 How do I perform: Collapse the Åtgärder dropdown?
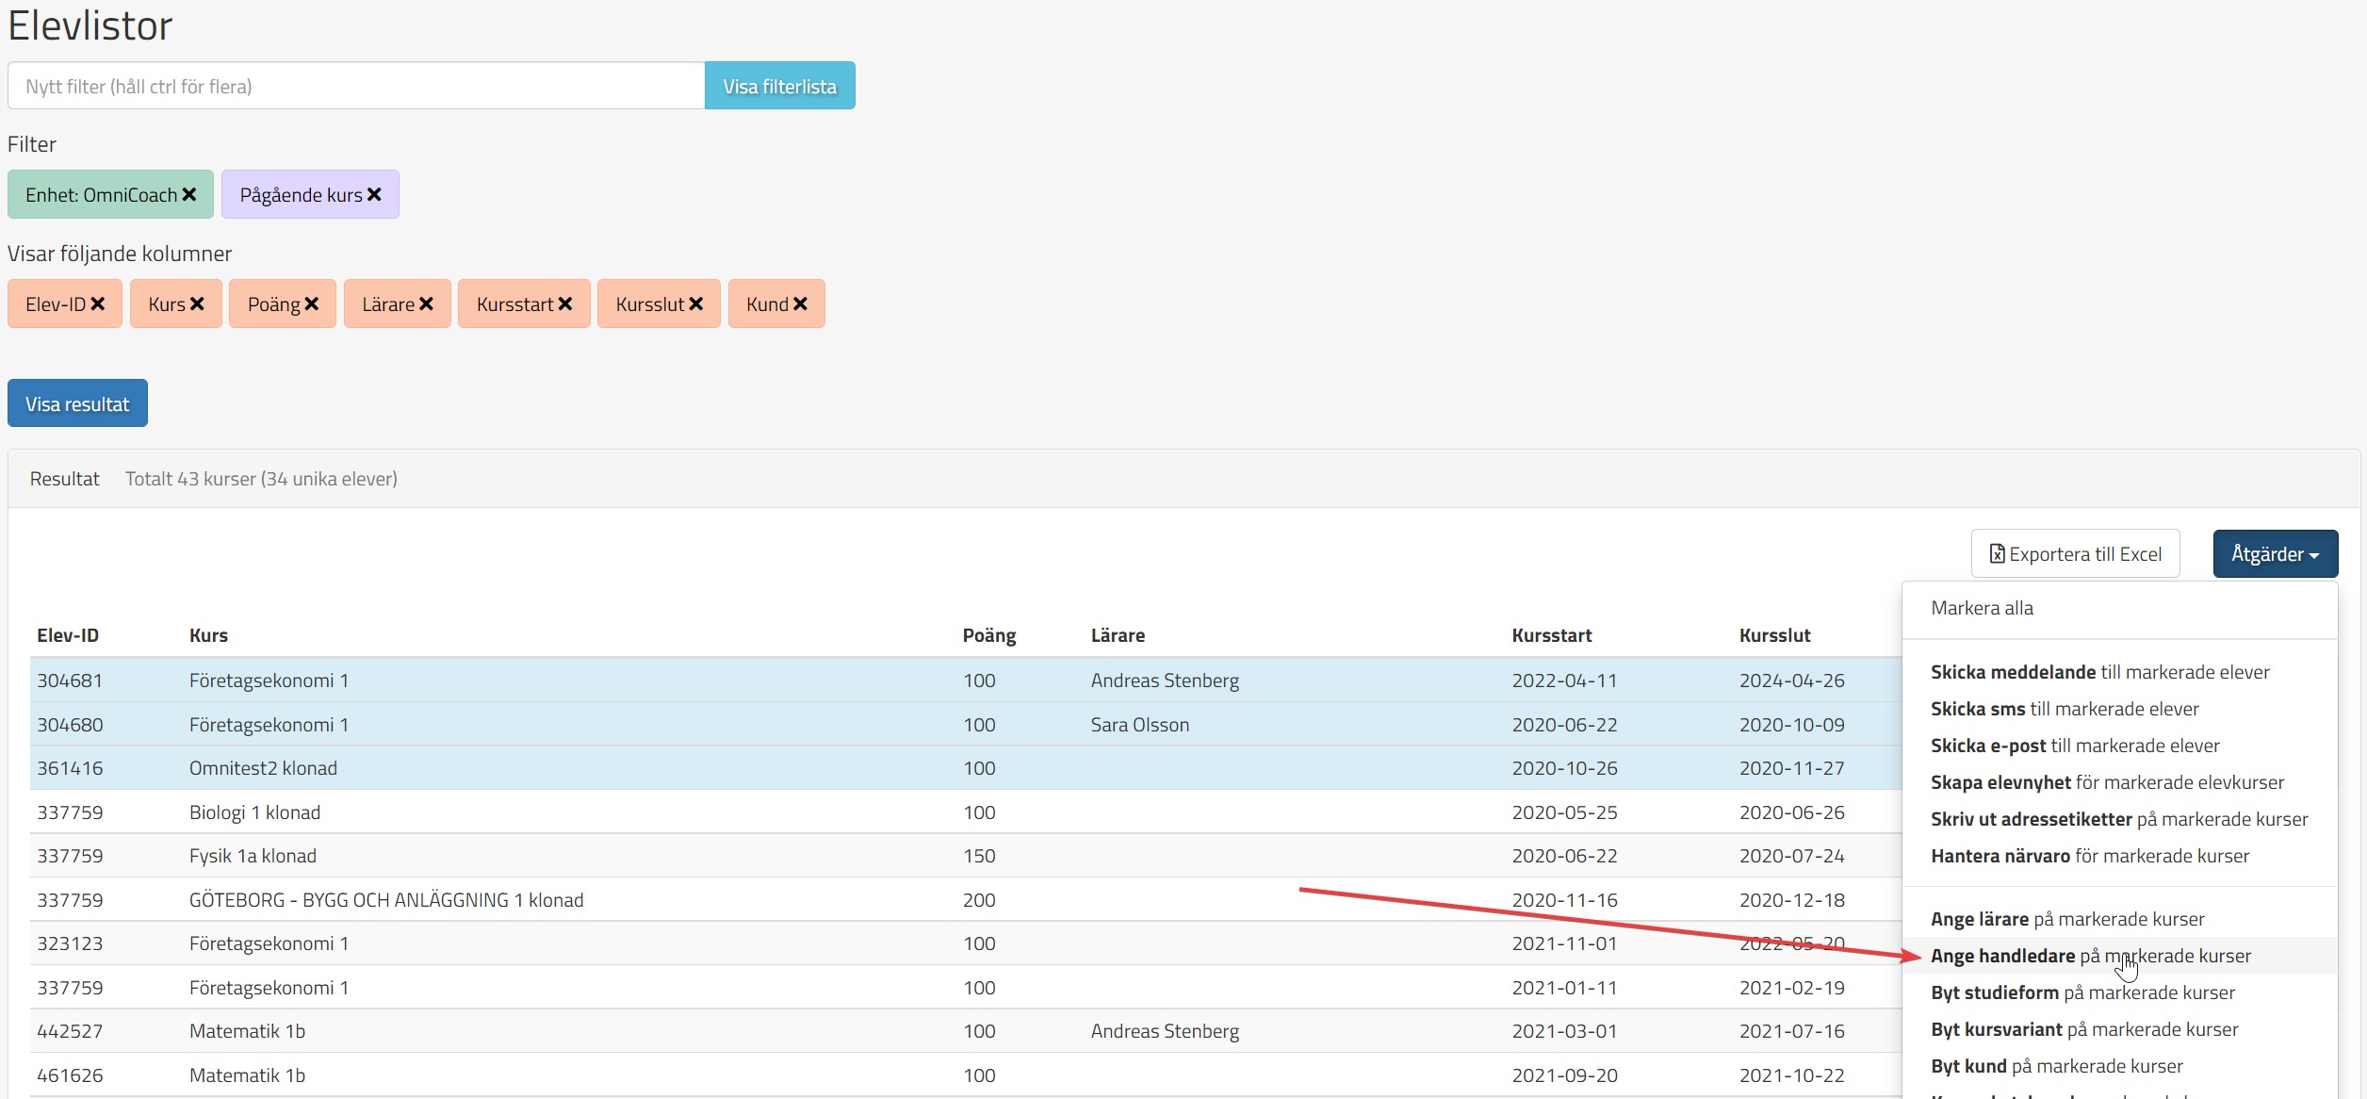click(x=2275, y=554)
